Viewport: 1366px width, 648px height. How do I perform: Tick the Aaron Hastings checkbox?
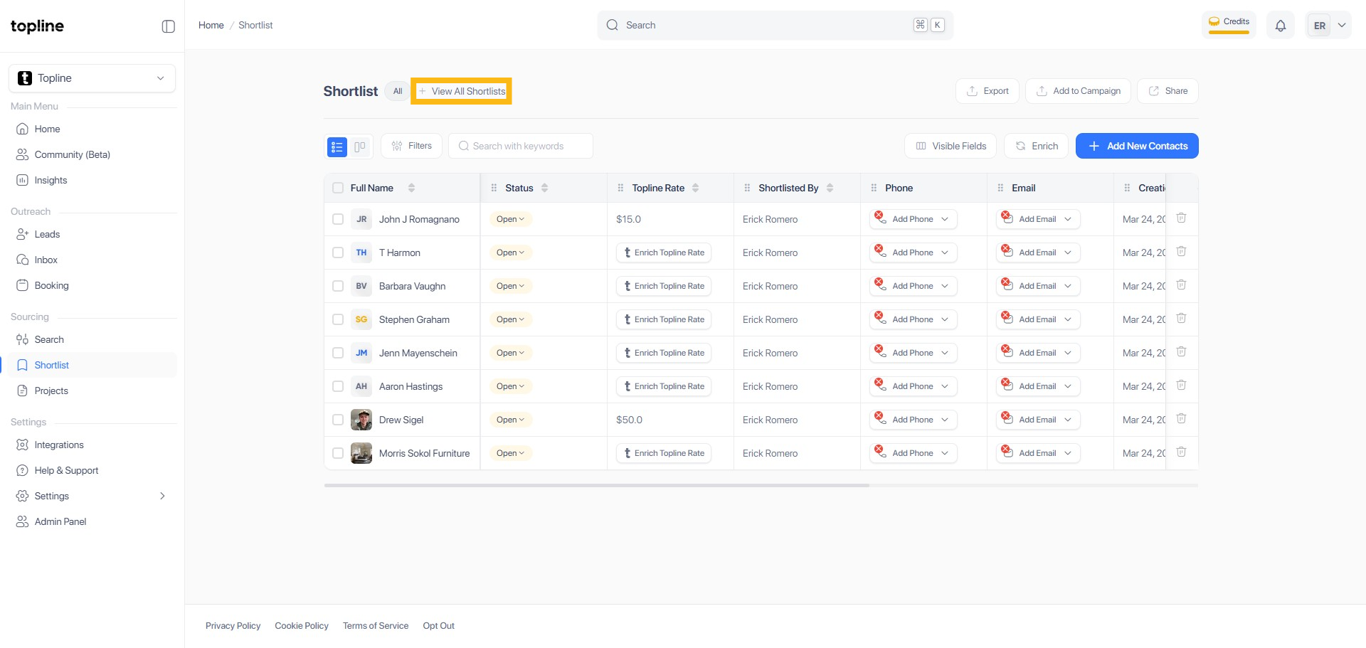[338, 386]
